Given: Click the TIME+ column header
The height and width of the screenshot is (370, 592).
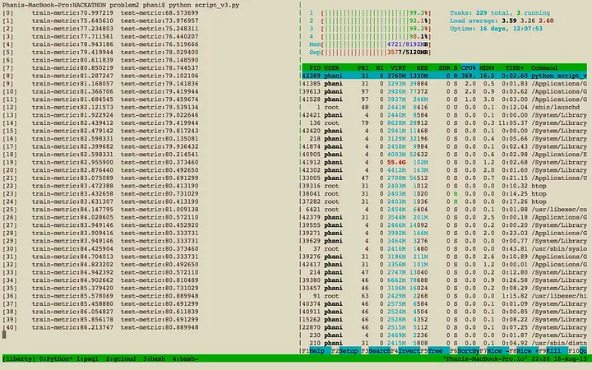Looking at the screenshot, I should [x=514, y=67].
